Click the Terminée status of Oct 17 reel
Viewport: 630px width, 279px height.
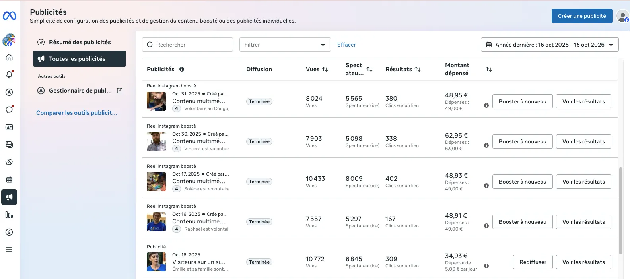259,182
